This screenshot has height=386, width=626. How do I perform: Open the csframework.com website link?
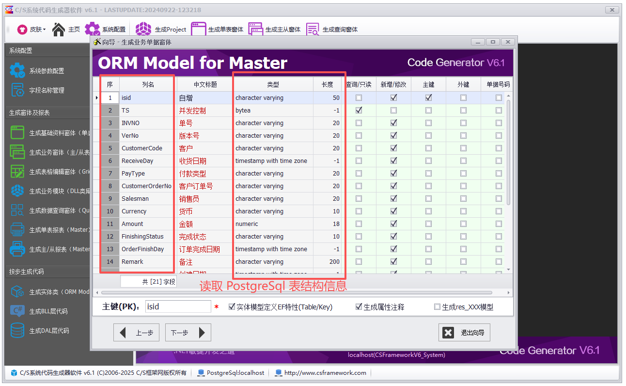[x=324, y=373]
